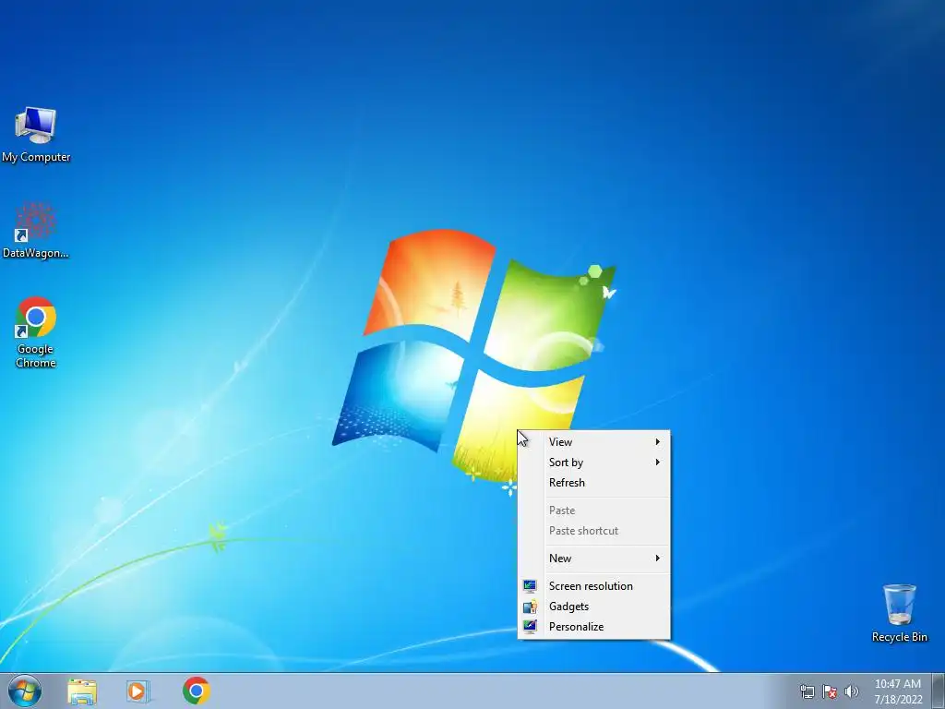
Task: Open the volume speaker tray icon
Action: point(852,692)
